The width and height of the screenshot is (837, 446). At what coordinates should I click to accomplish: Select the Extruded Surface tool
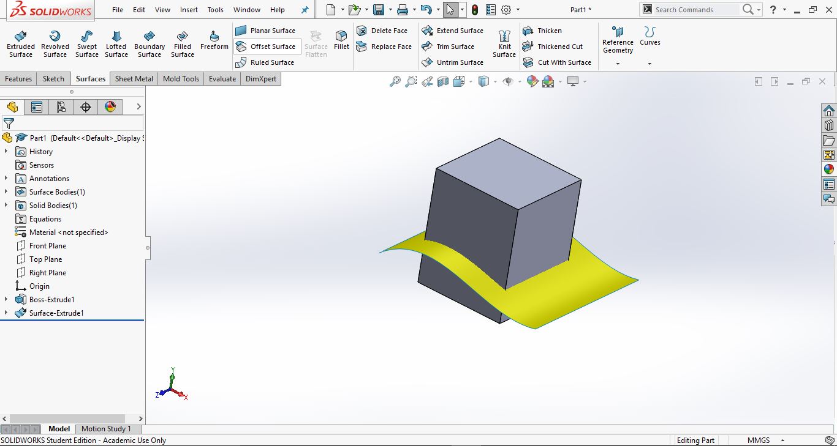pyautogui.click(x=21, y=44)
